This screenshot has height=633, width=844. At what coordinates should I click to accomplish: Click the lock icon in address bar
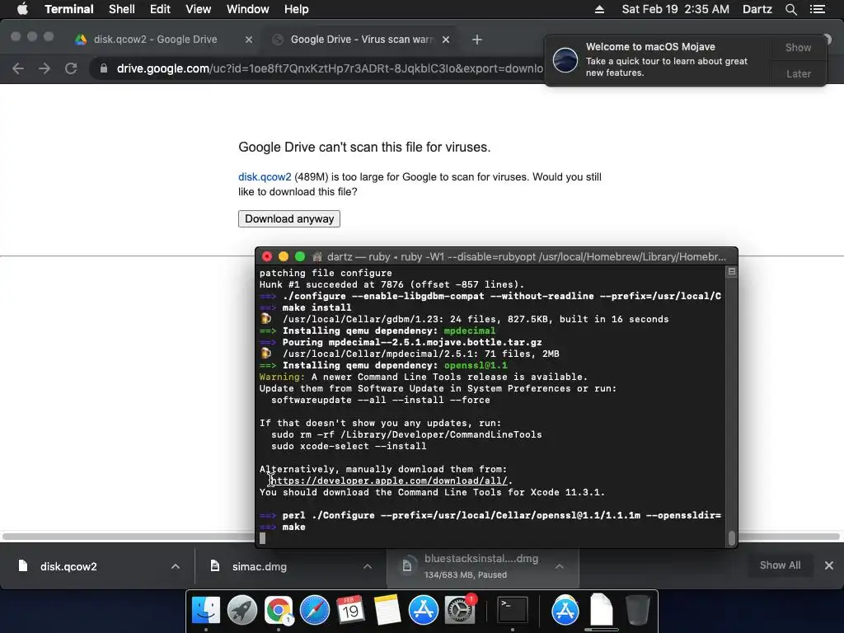[104, 68]
